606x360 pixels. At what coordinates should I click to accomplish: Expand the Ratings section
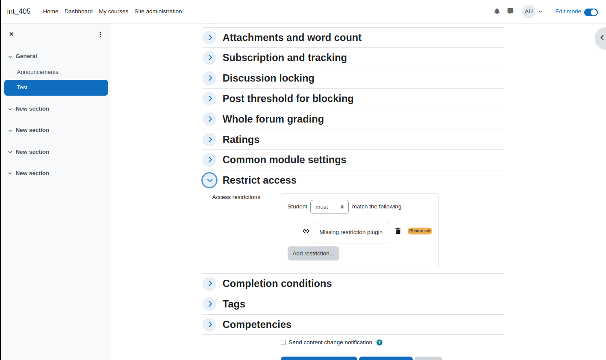click(209, 139)
